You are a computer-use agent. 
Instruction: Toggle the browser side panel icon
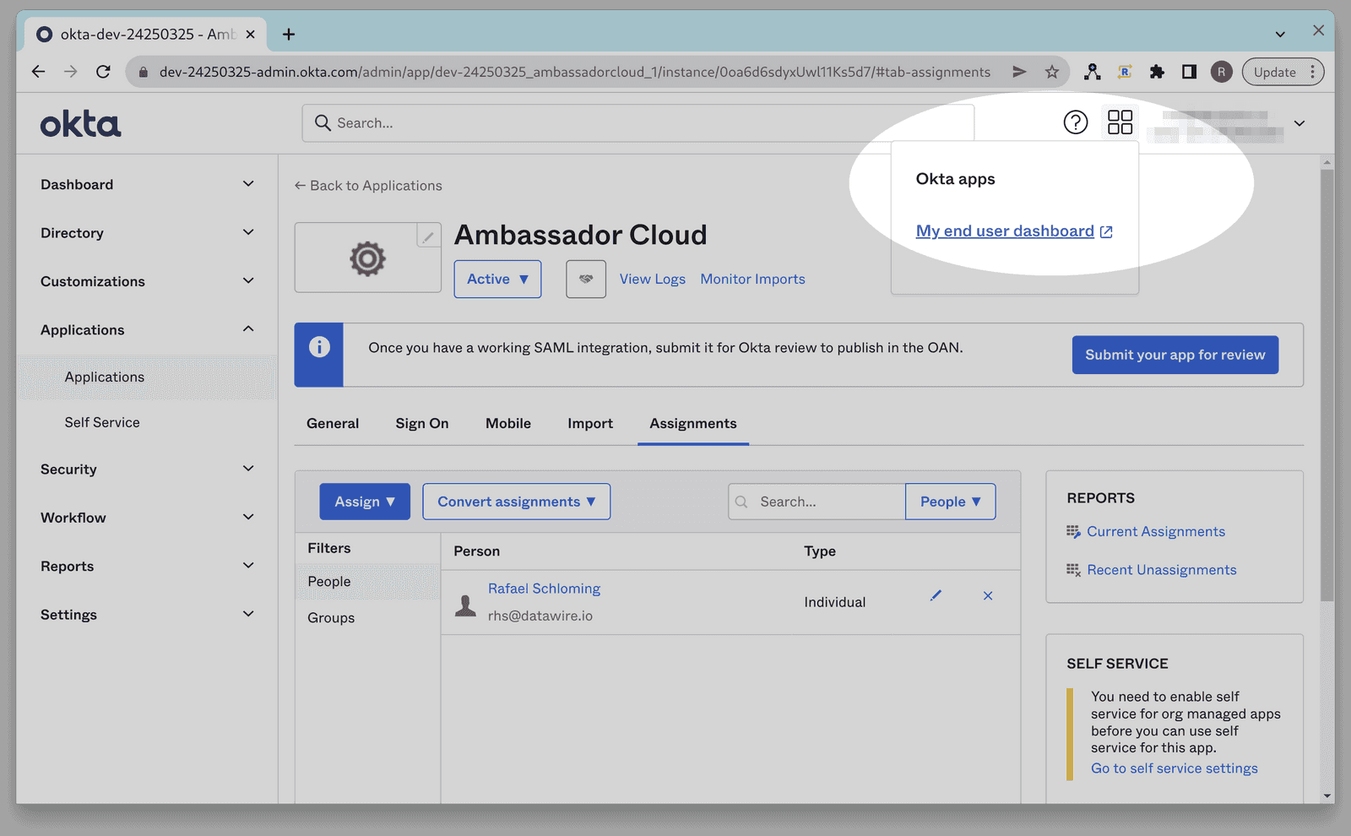(x=1189, y=72)
